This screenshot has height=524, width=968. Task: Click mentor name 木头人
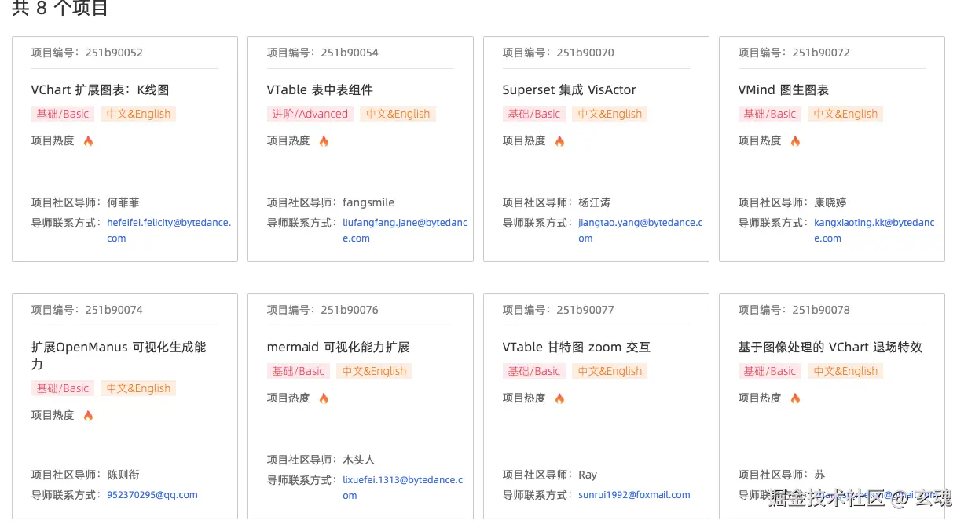coord(359,460)
